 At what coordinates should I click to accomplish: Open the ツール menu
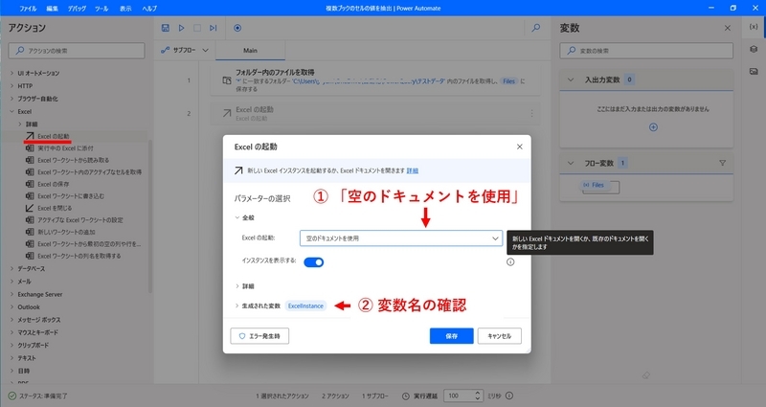[101, 9]
